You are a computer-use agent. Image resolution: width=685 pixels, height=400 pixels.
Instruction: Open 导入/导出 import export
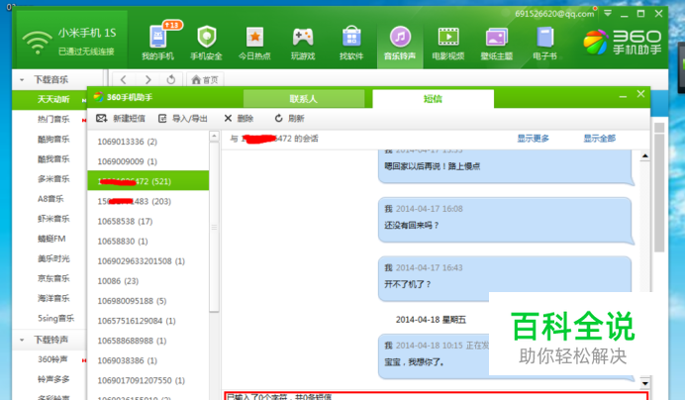pos(182,119)
